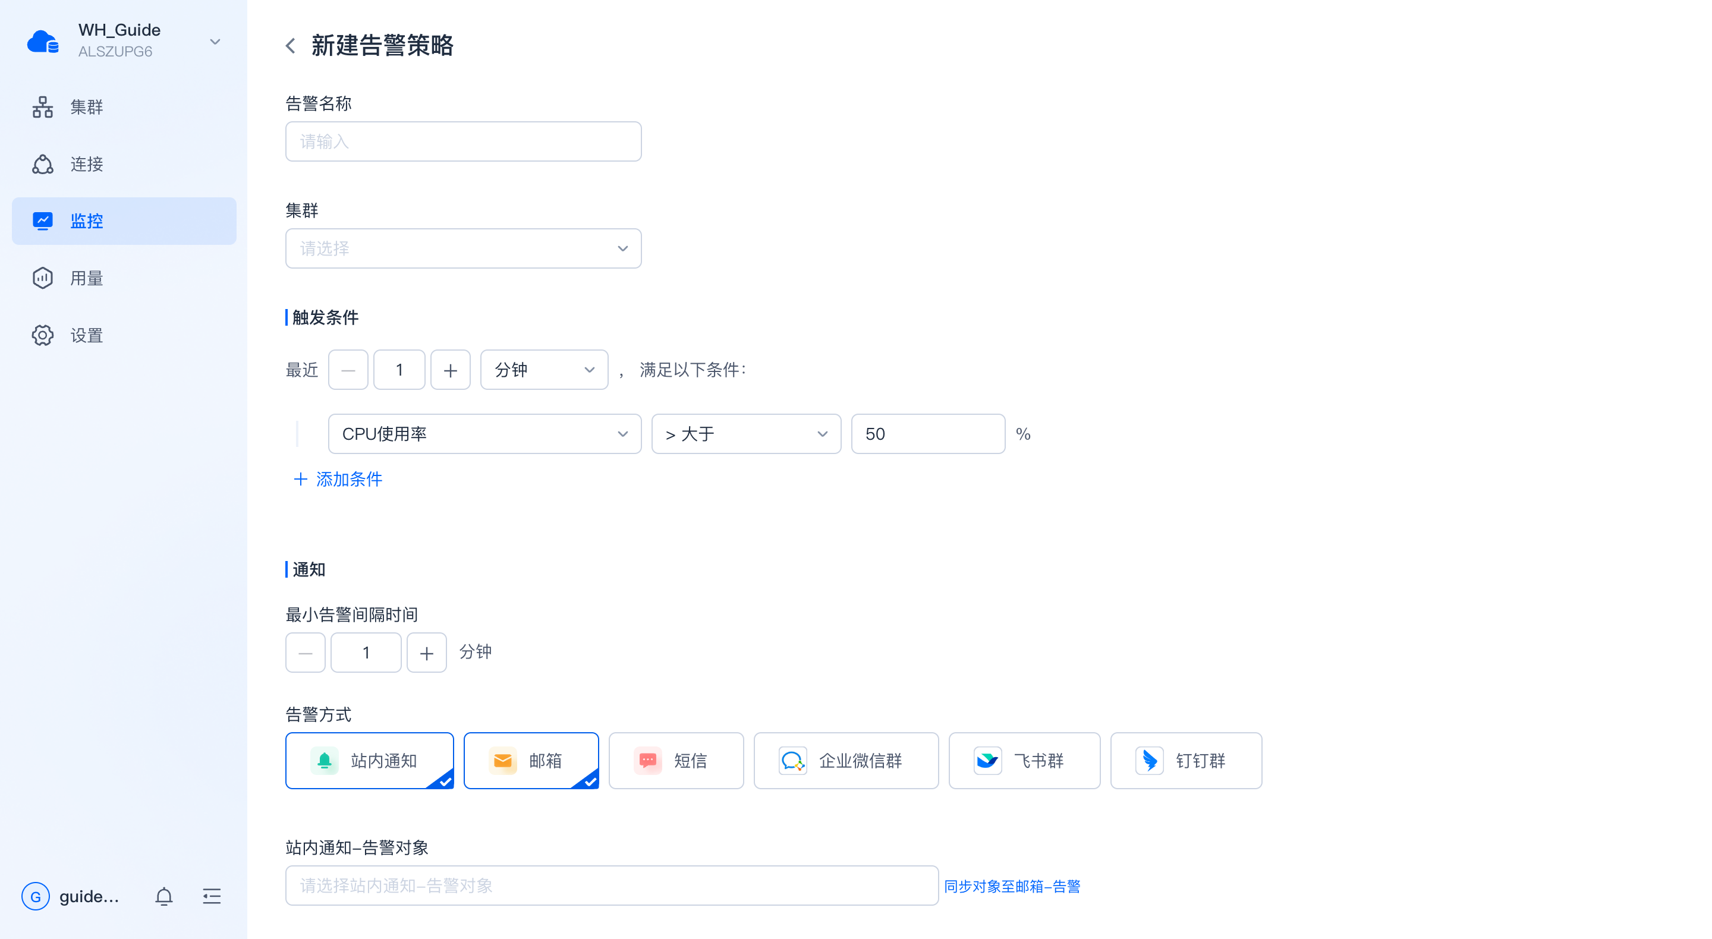
Task: Go to 监控 in sidebar
Action: [124, 220]
